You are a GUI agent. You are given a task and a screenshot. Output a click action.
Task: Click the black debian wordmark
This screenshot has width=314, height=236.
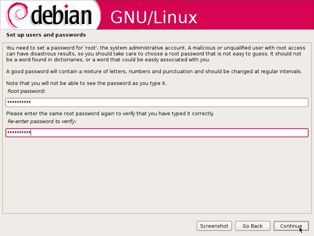pos(61,15)
